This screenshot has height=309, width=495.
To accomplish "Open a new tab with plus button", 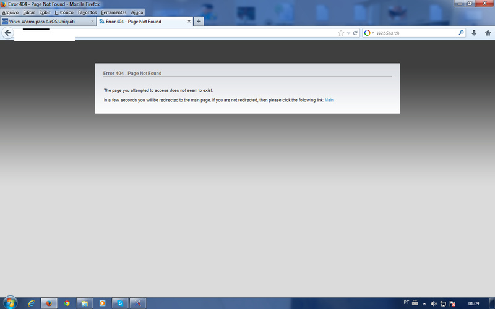I will tap(199, 22).
